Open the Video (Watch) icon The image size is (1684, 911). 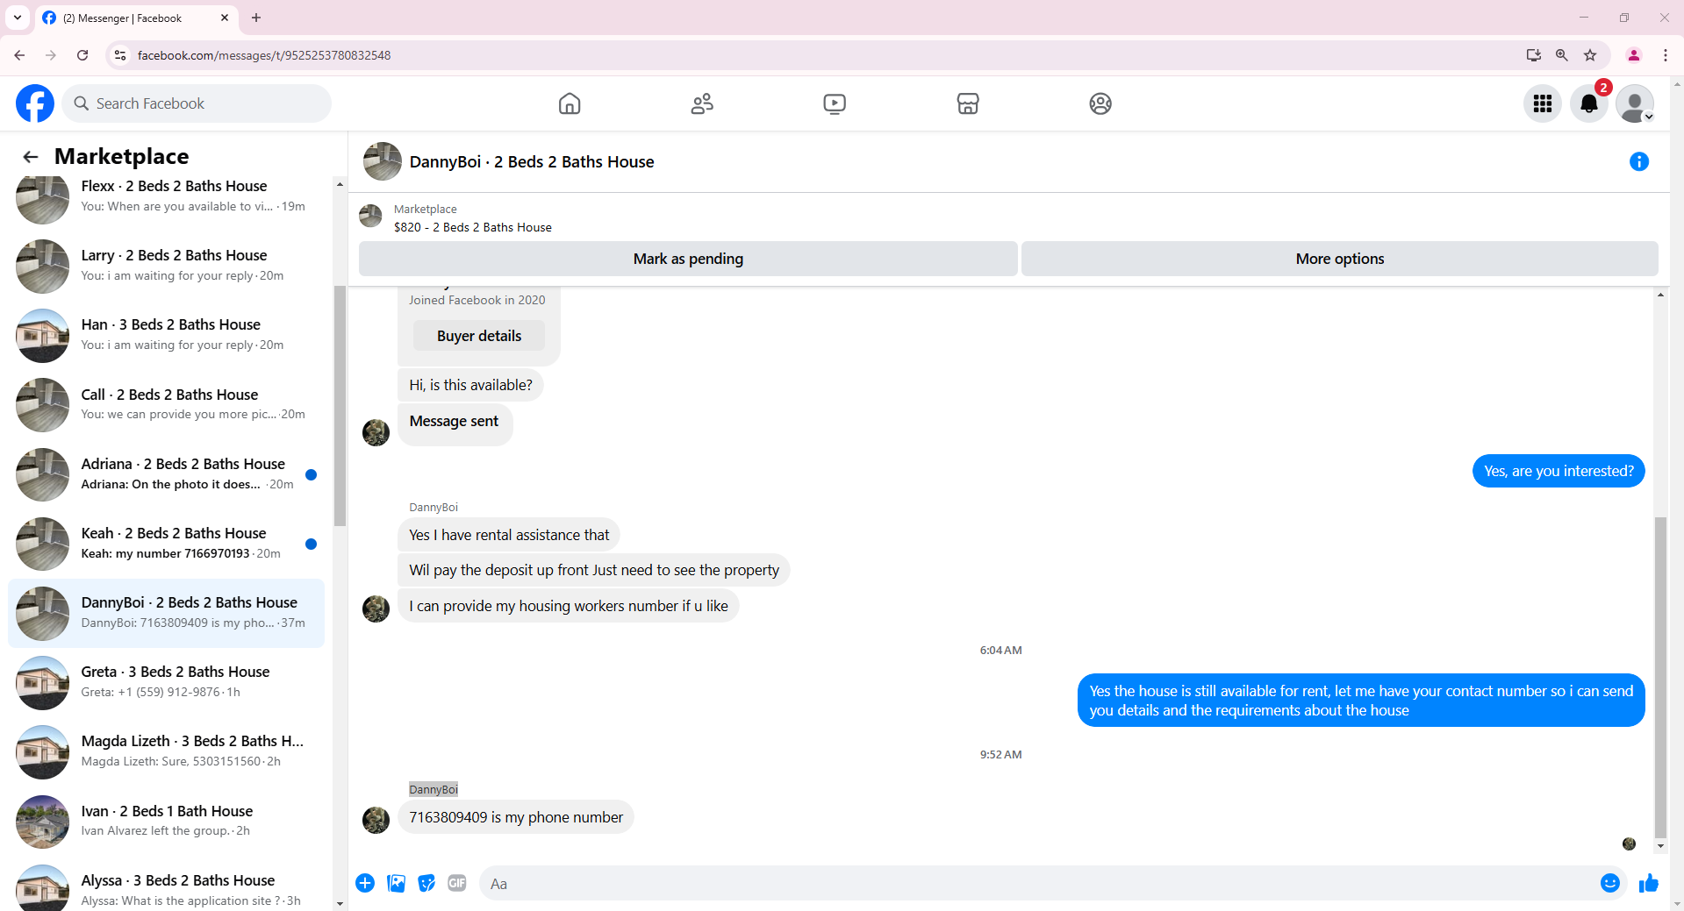coord(835,103)
